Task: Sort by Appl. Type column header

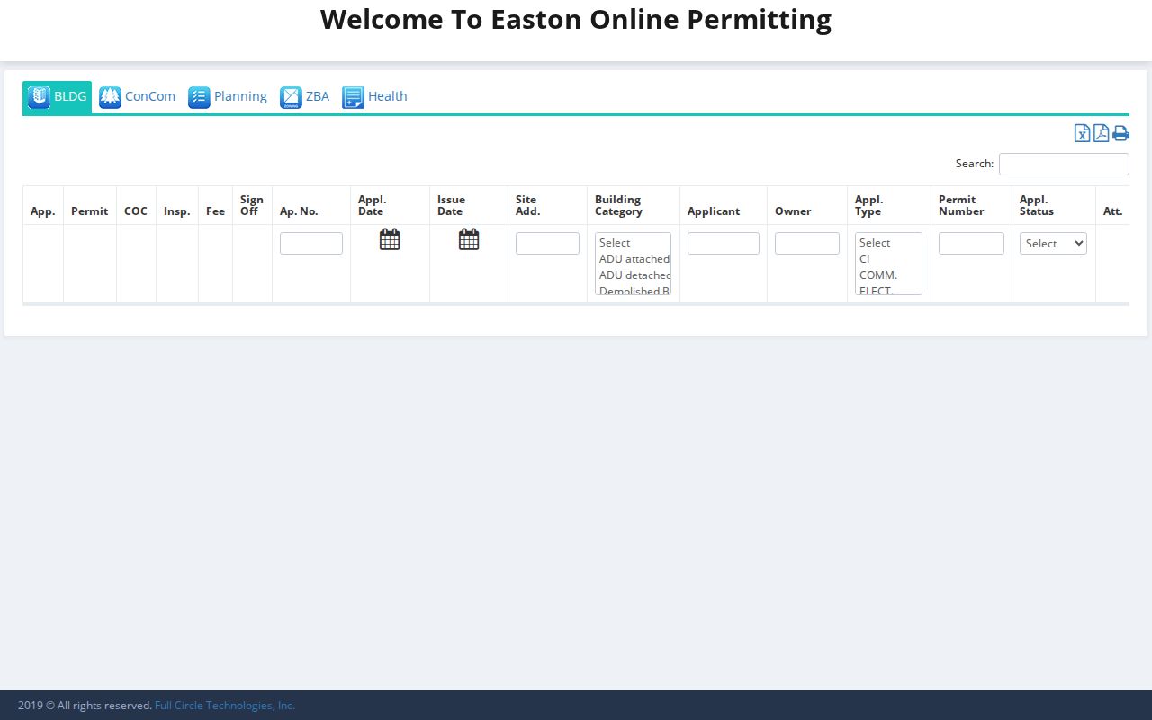Action: click(889, 205)
